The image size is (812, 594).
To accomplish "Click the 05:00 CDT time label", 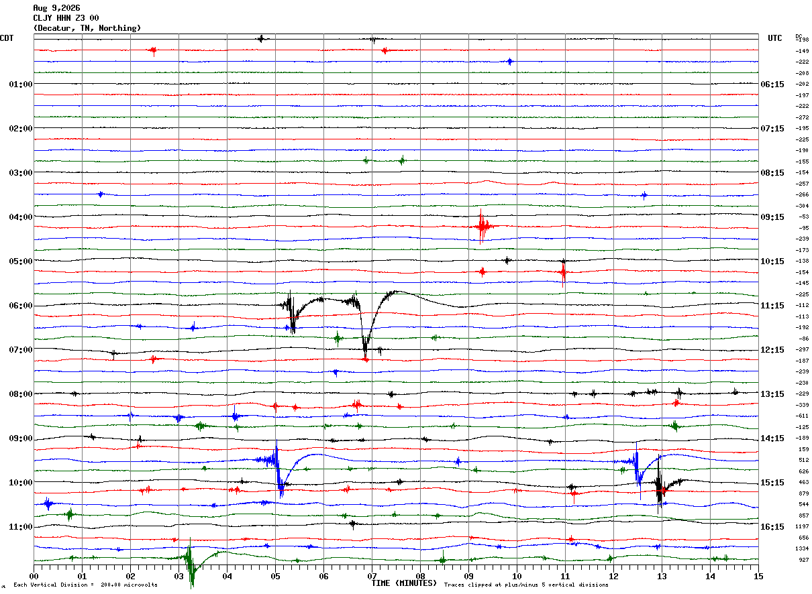I will 21,261.
